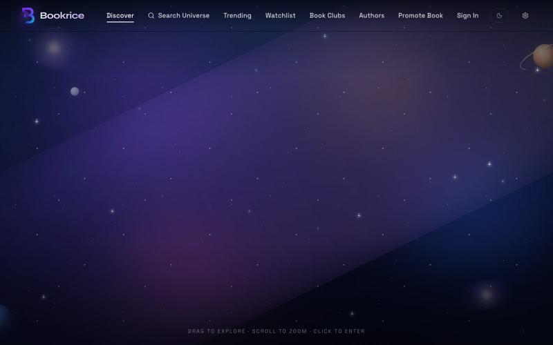Click the small gray moon
Viewport: 553px width, 345px height.
tap(75, 92)
